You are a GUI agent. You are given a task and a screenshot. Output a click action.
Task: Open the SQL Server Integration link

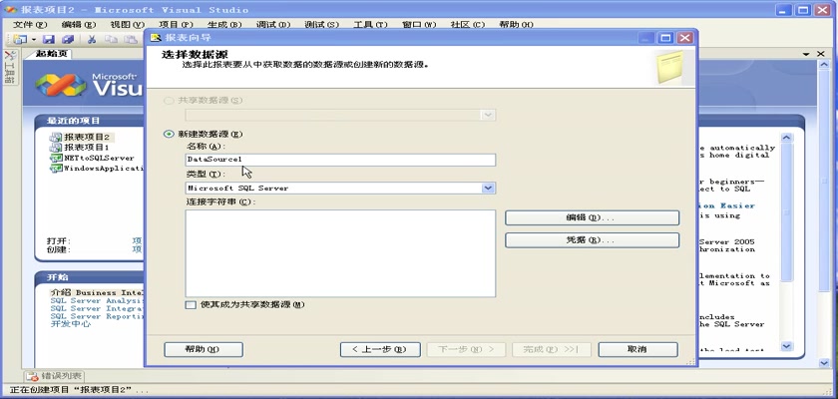(x=96, y=309)
